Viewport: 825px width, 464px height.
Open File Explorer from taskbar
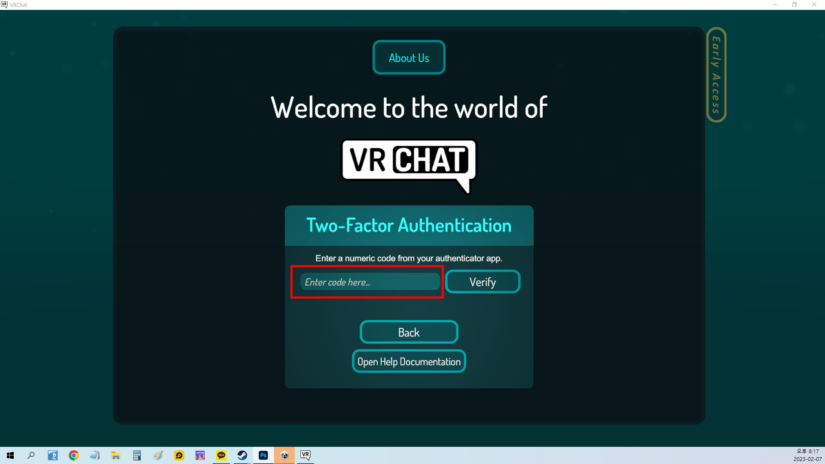click(x=116, y=455)
